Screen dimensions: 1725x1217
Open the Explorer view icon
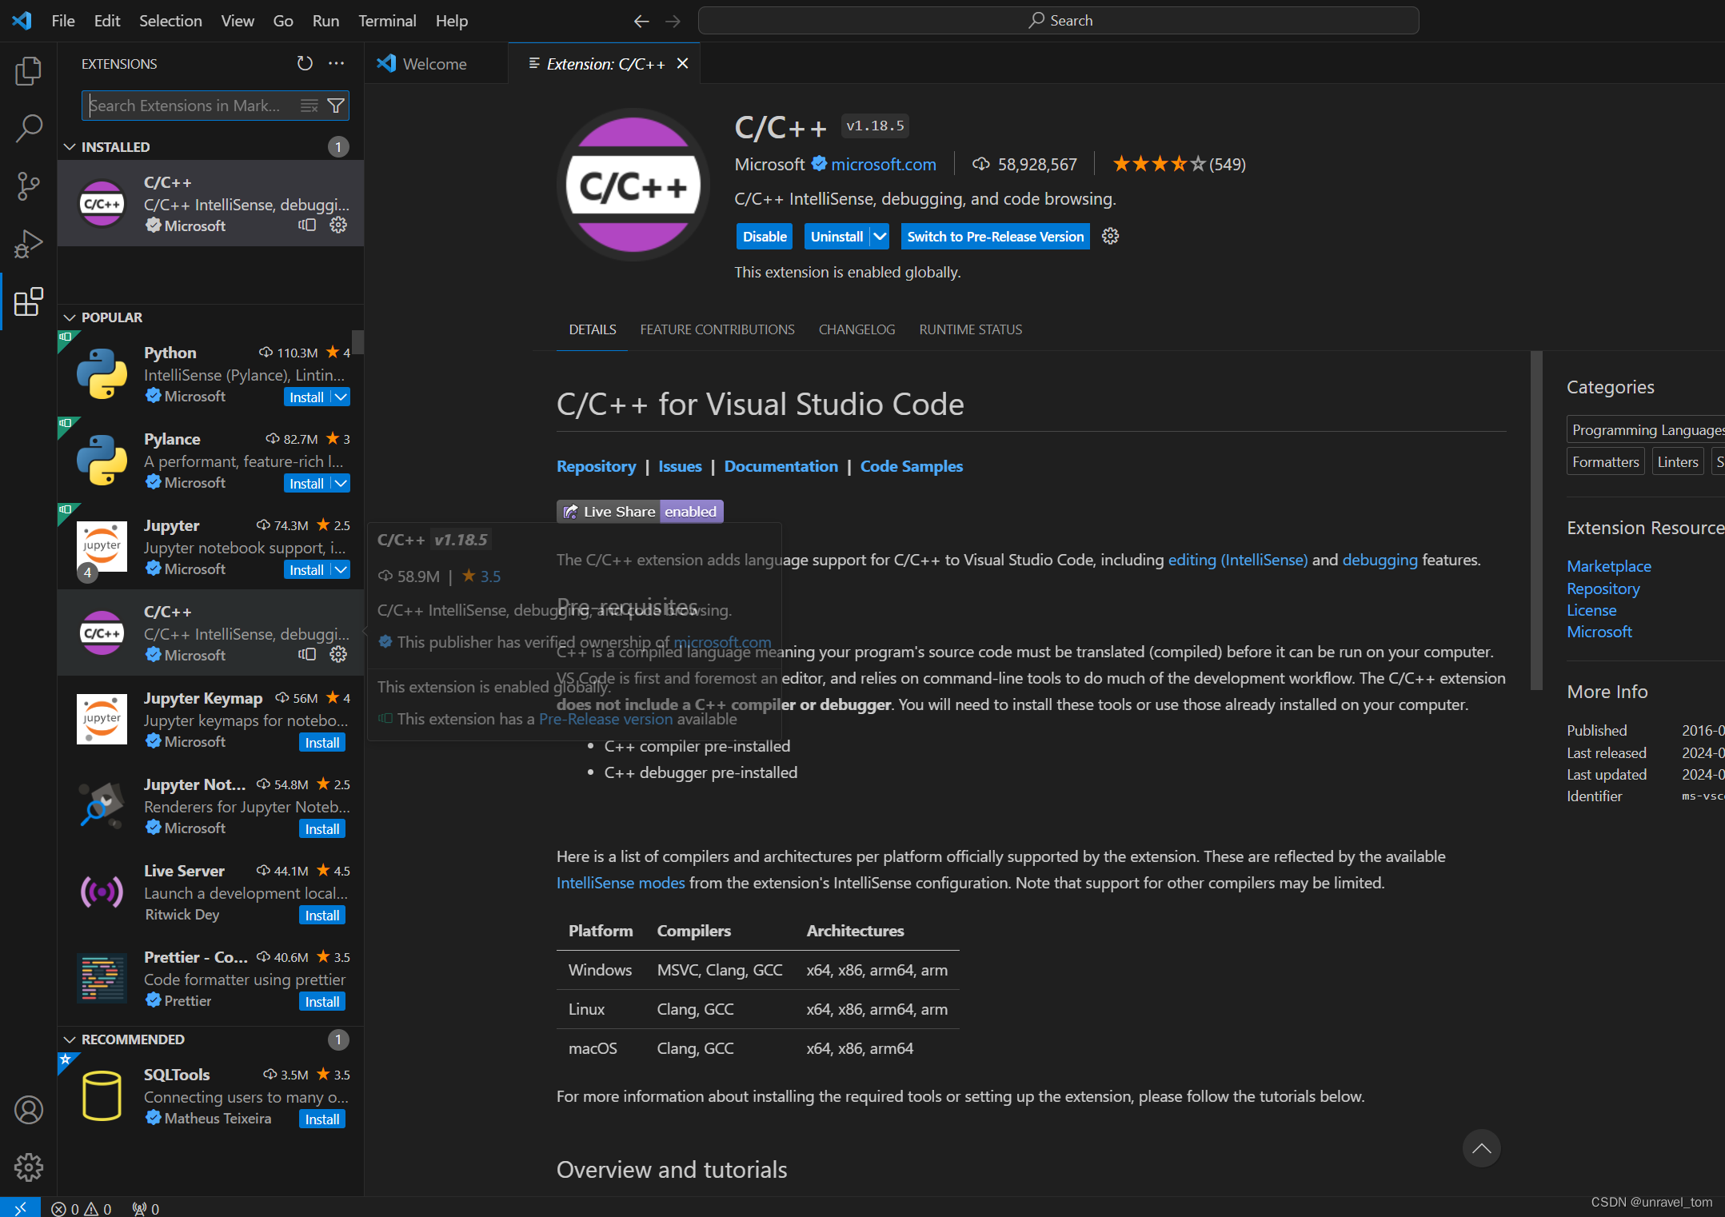[x=28, y=71]
